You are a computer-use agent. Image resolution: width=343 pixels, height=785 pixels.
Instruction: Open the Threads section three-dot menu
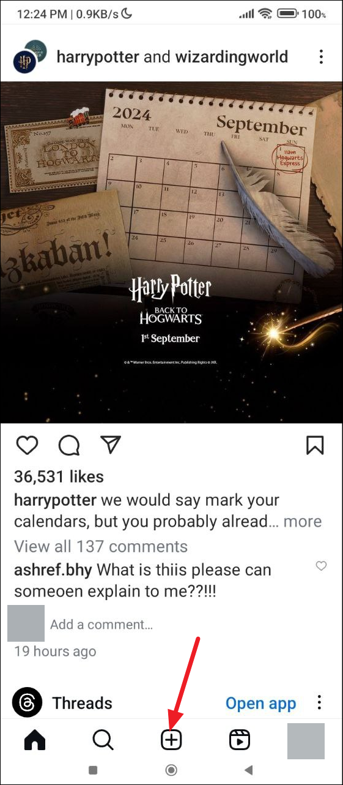pyautogui.click(x=319, y=703)
